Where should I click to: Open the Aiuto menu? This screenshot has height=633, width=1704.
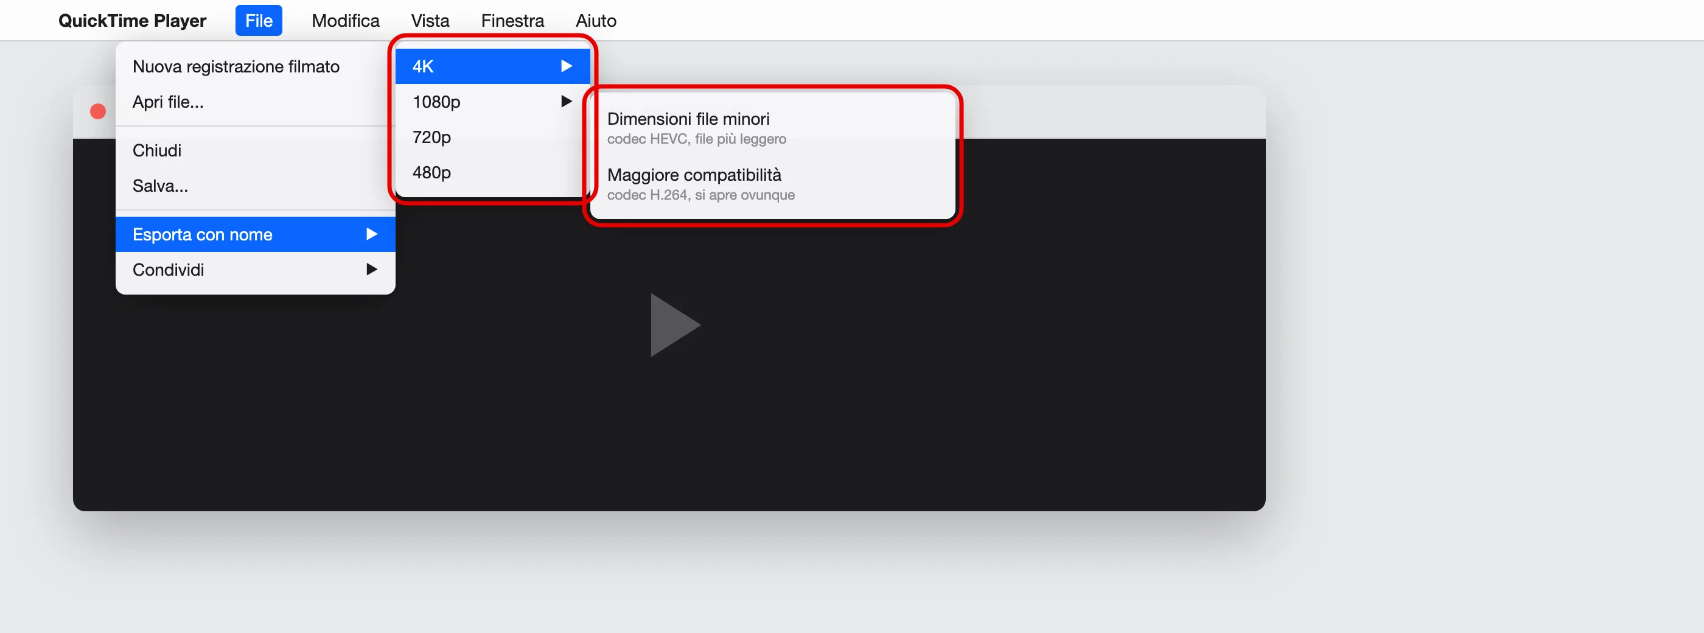(595, 21)
